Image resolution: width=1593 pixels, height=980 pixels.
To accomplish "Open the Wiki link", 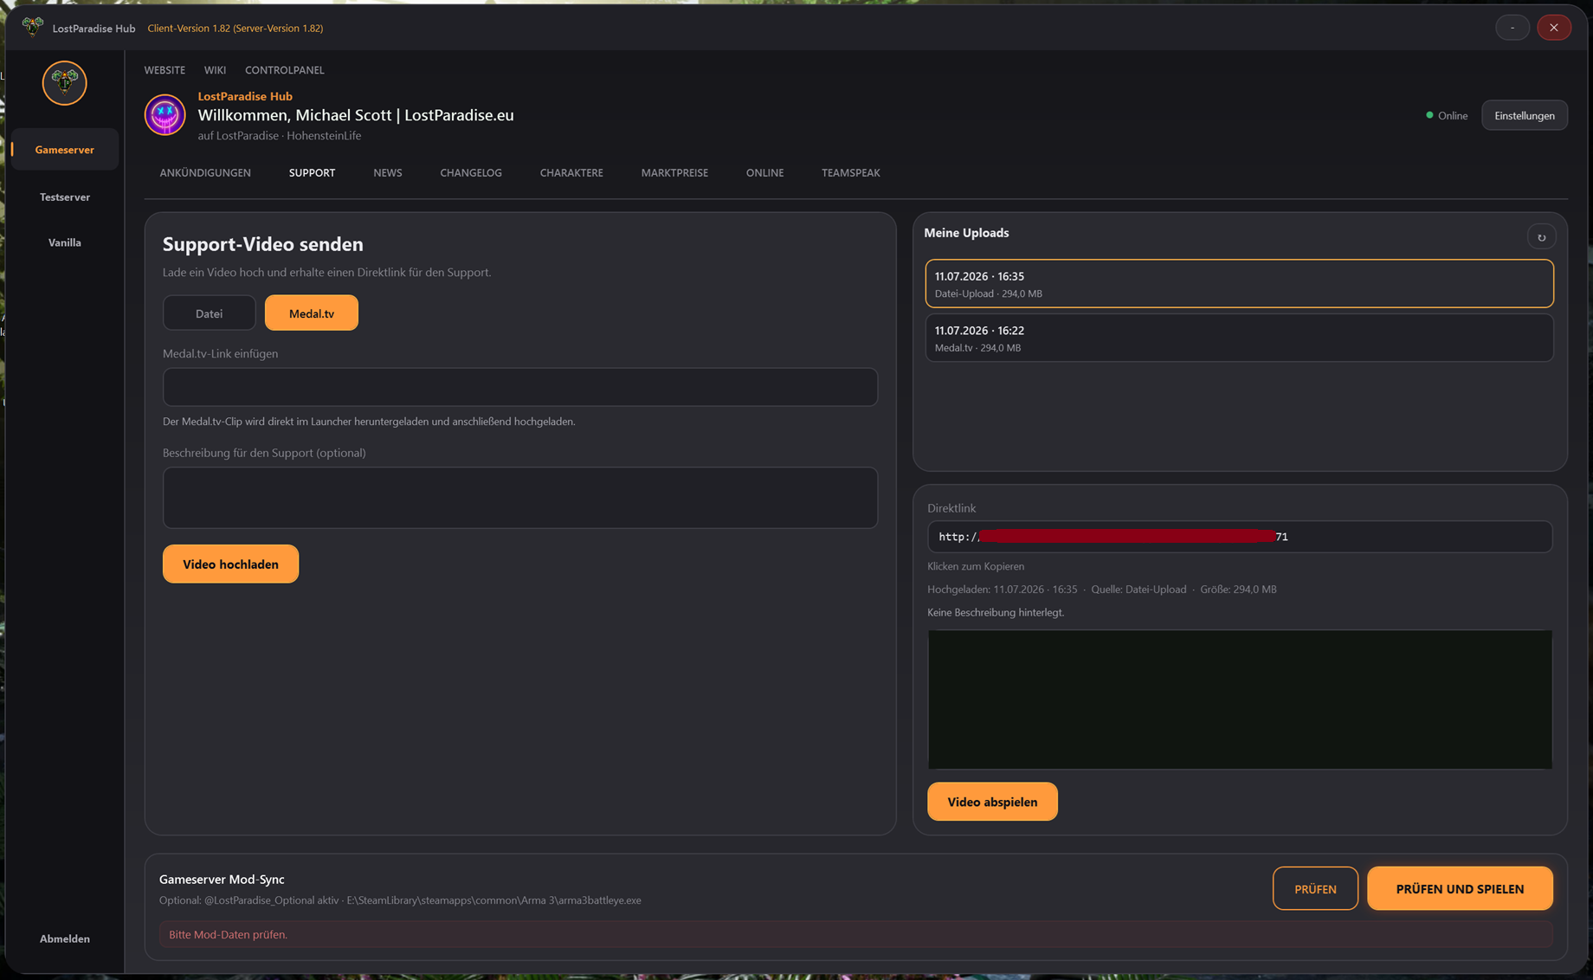I will tap(215, 70).
